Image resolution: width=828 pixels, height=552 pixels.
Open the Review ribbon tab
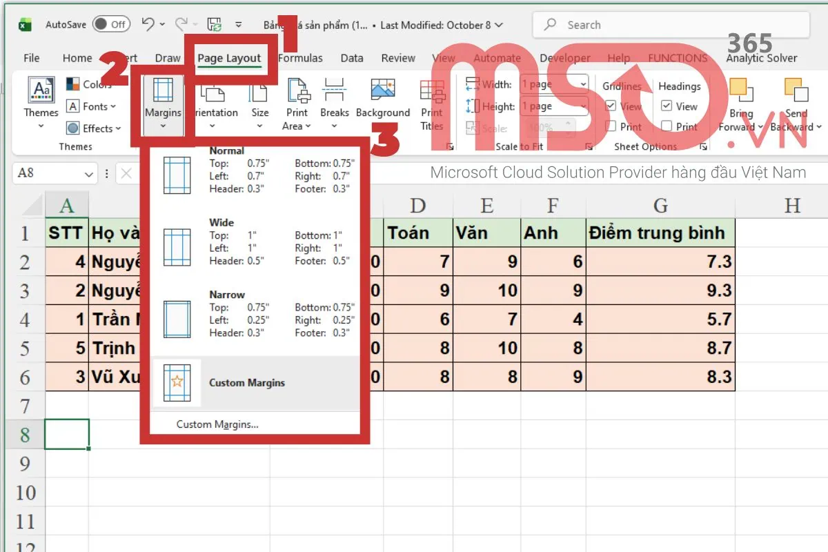[397, 58]
